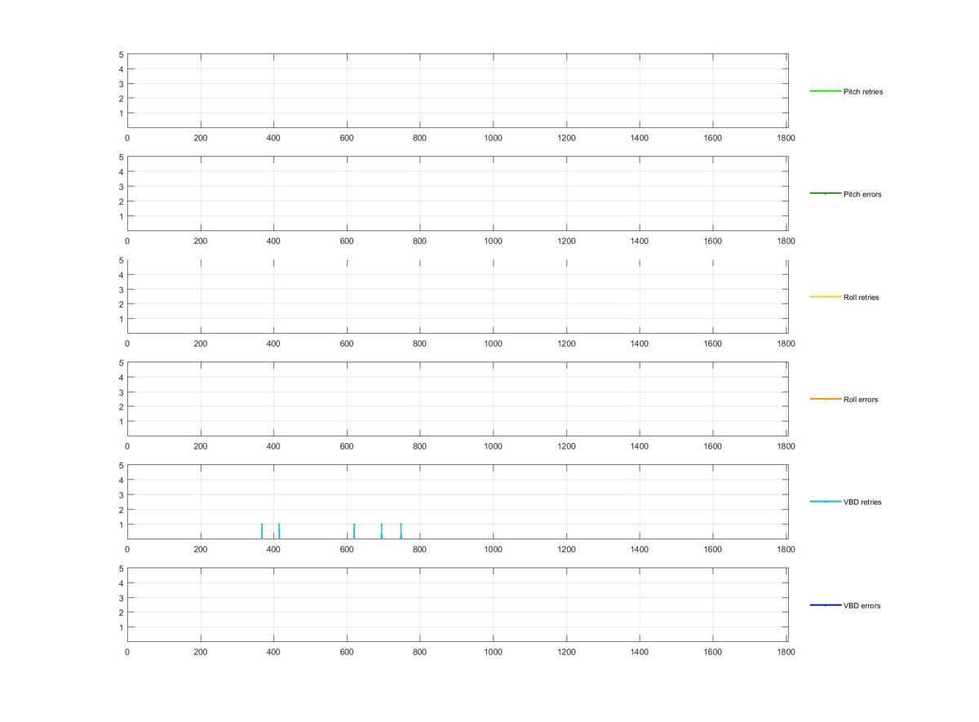Click the "VBD errors" legend label
This screenshot has width=979, height=722.
tap(862, 606)
